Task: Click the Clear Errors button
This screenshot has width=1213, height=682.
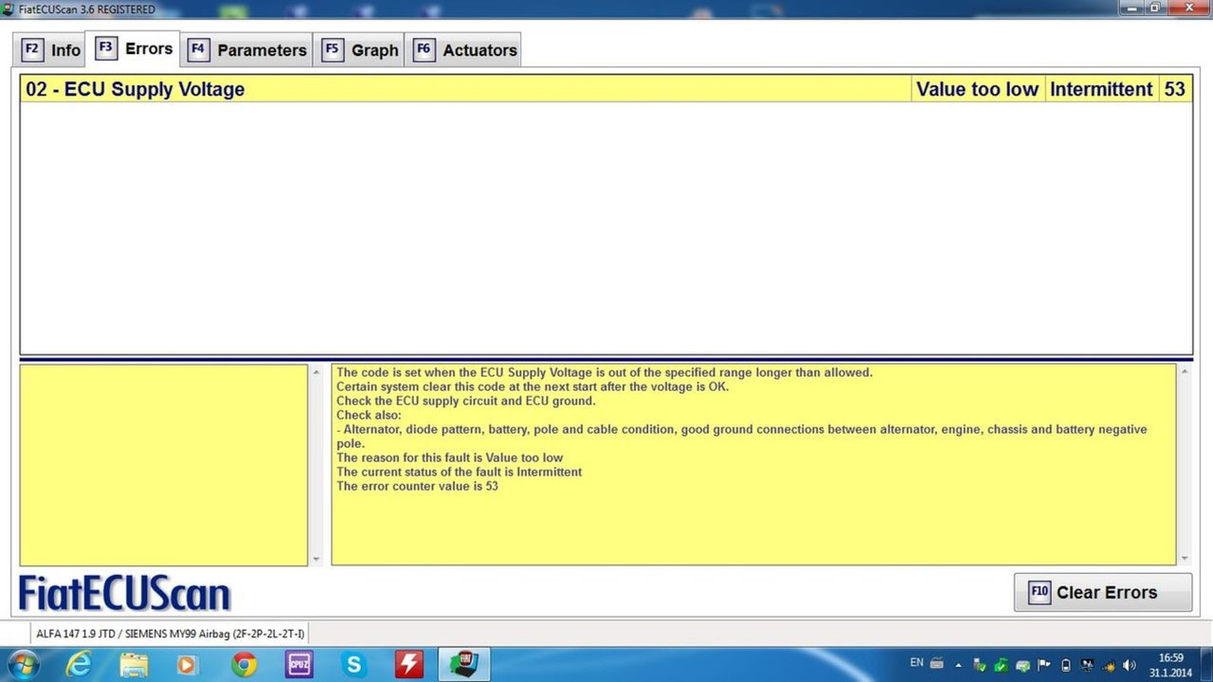Action: (x=1103, y=592)
